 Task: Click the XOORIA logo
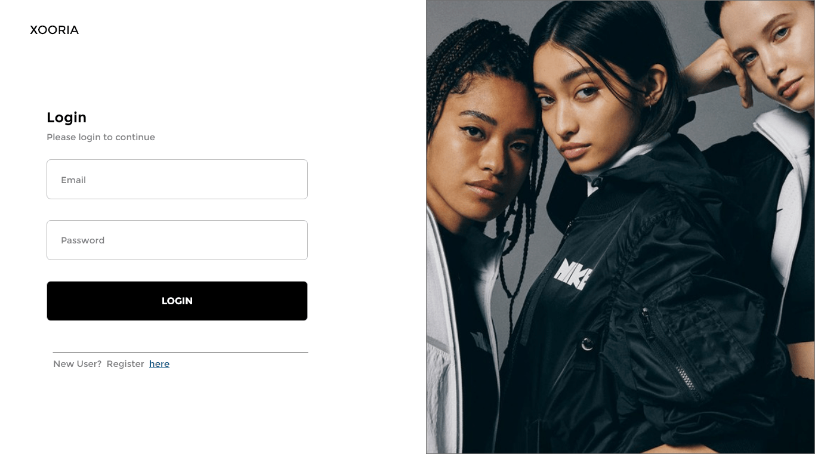[x=54, y=30]
